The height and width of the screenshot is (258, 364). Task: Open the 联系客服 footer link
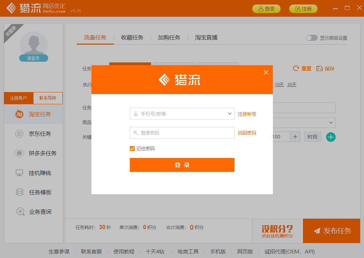(91, 251)
